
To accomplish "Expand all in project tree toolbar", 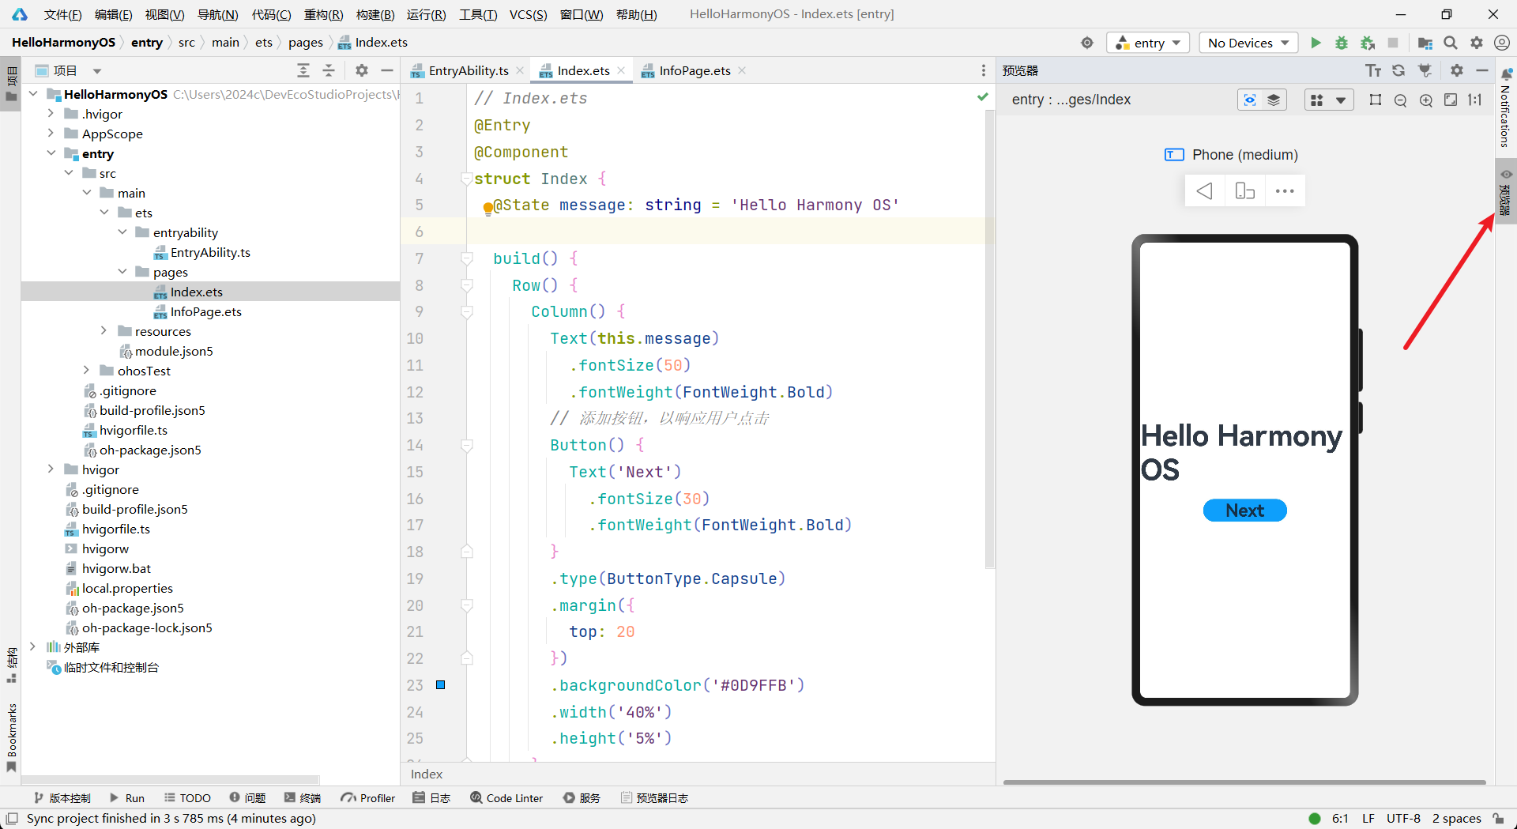I will [303, 70].
